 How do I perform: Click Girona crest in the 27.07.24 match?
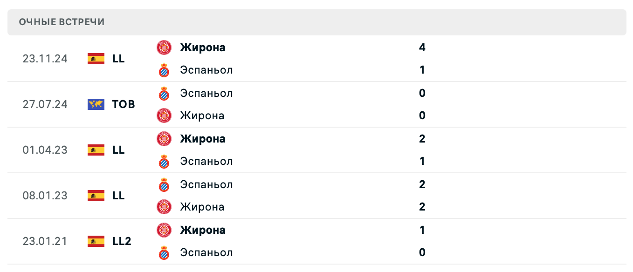click(x=164, y=116)
